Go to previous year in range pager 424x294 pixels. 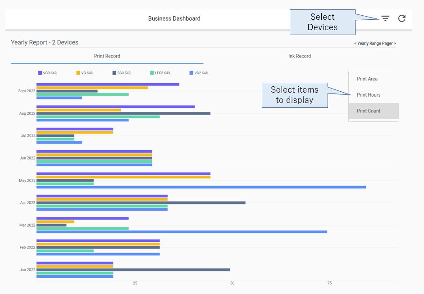pyautogui.click(x=356, y=44)
